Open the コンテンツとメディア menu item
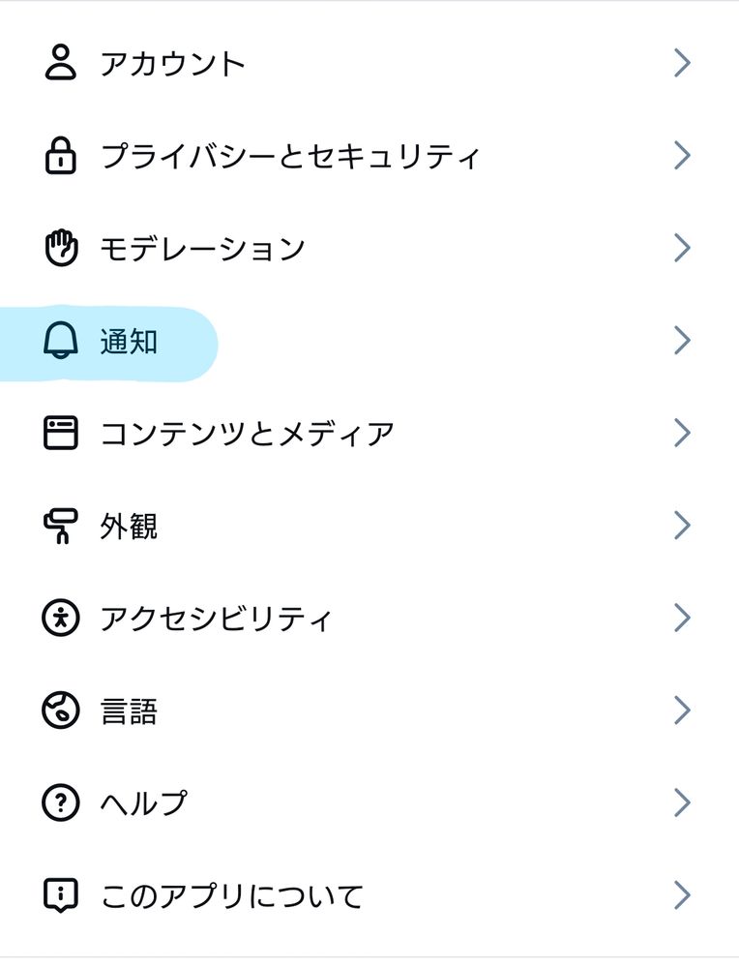The height and width of the screenshot is (968, 739). point(248,433)
